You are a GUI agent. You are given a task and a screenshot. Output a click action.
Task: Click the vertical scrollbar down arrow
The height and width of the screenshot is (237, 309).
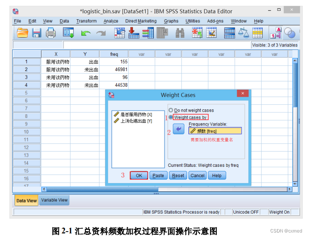click(295, 184)
